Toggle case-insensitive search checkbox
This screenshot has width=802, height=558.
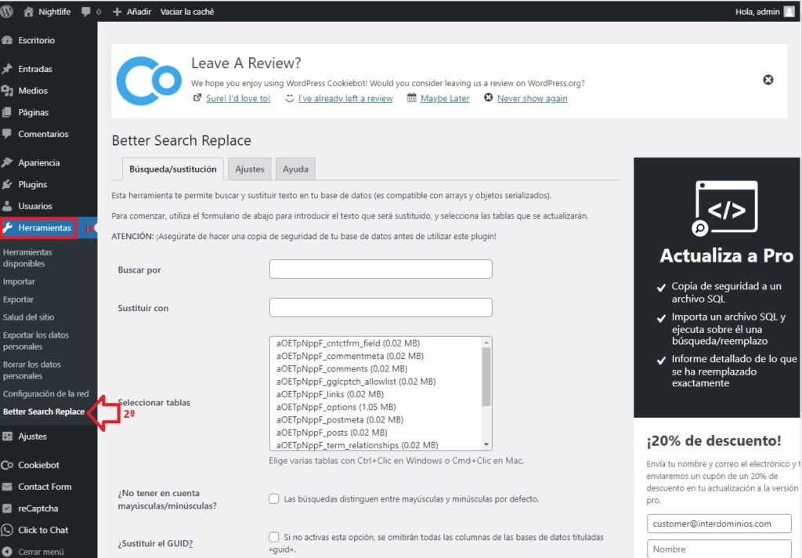tap(274, 498)
